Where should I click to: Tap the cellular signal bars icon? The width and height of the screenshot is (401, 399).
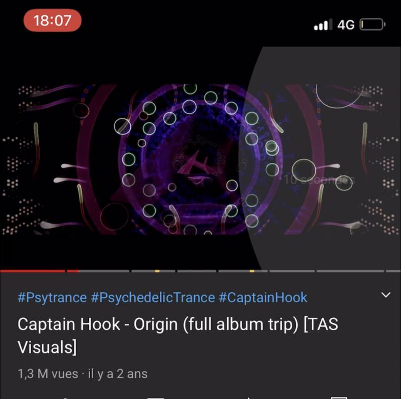click(323, 25)
